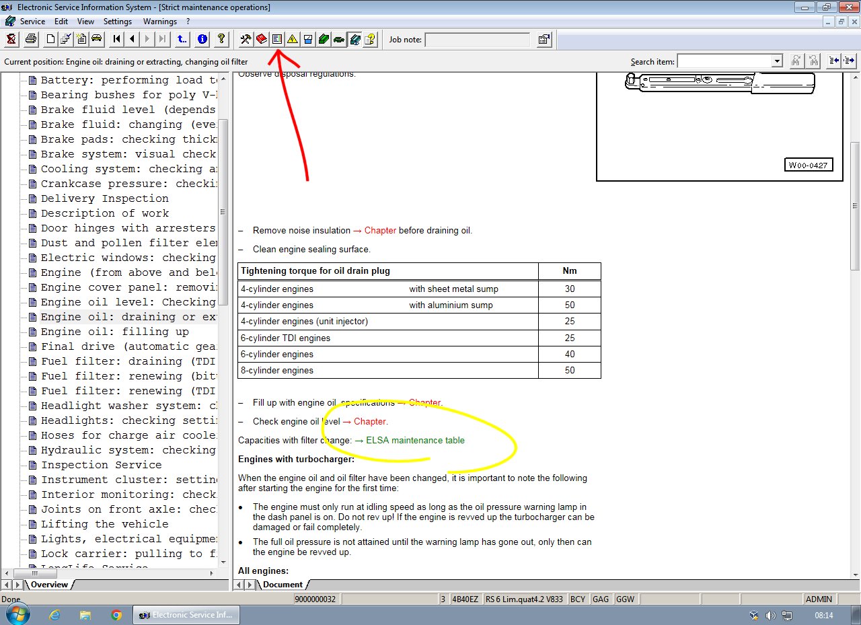The height and width of the screenshot is (625, 861).
Task: Open the Settings menu
Action: [x=118, y=22]
